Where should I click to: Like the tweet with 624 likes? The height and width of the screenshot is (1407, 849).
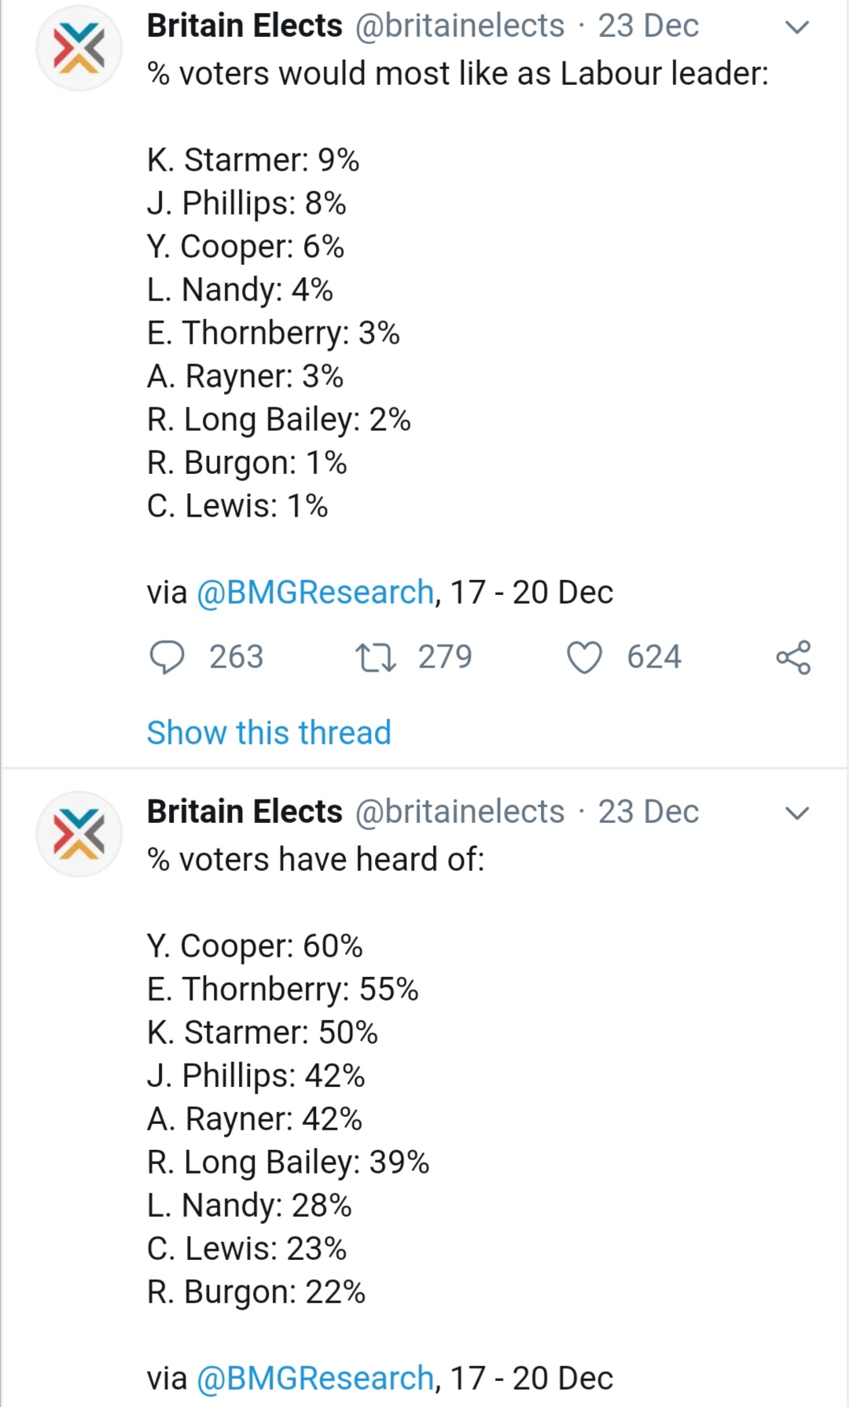click(x=584, y=658)
